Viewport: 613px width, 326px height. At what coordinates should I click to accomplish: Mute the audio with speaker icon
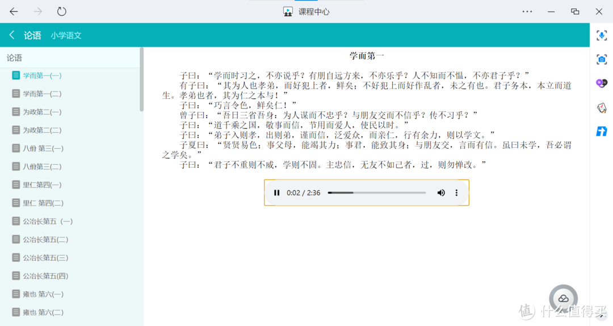(x=441, y=193)
